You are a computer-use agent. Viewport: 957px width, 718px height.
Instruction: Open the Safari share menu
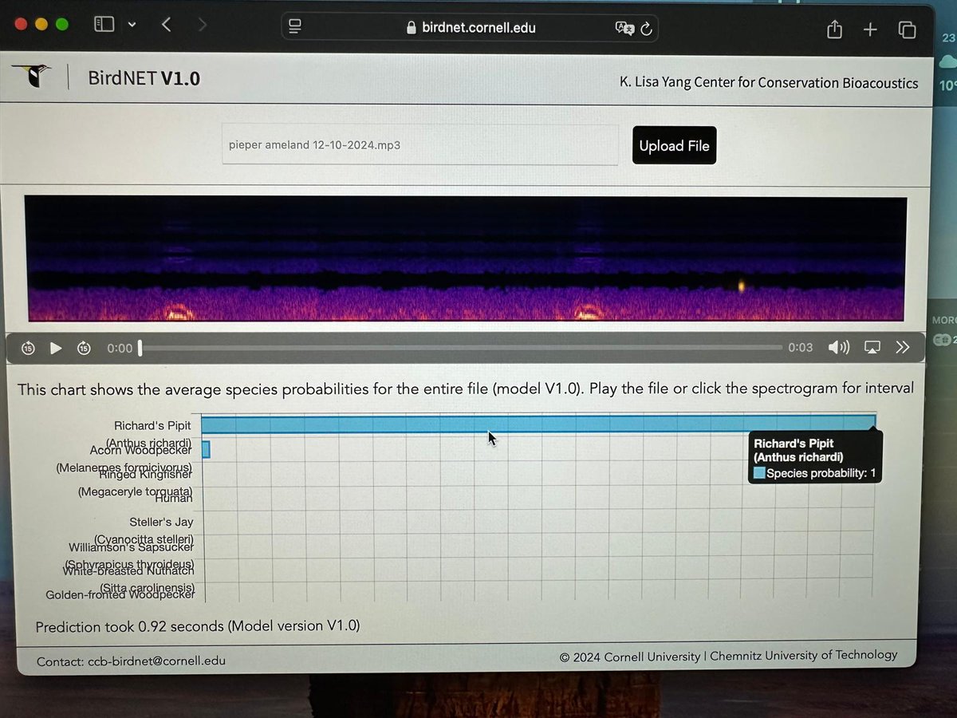pyautogui.click(x=834, y=29)
